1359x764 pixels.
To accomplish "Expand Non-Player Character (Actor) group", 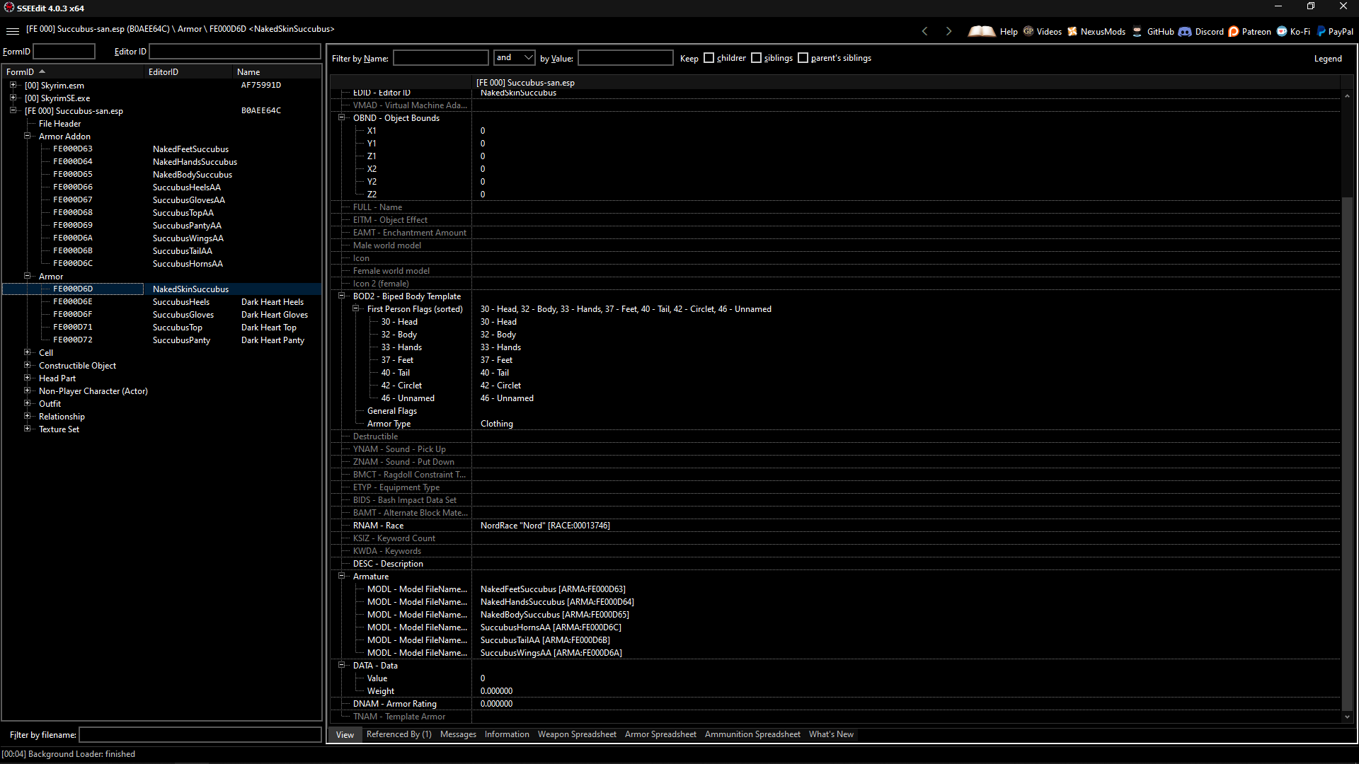I will pos(28,390).
